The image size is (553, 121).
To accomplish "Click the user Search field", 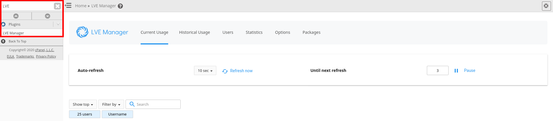I will pyautogui.click(x=153, y=104).
